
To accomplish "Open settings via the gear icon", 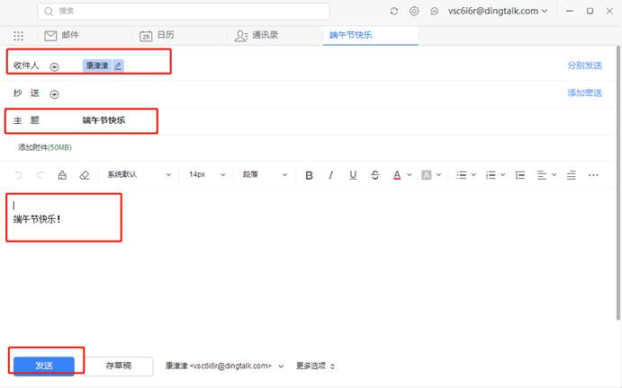I will pos(414,11).
